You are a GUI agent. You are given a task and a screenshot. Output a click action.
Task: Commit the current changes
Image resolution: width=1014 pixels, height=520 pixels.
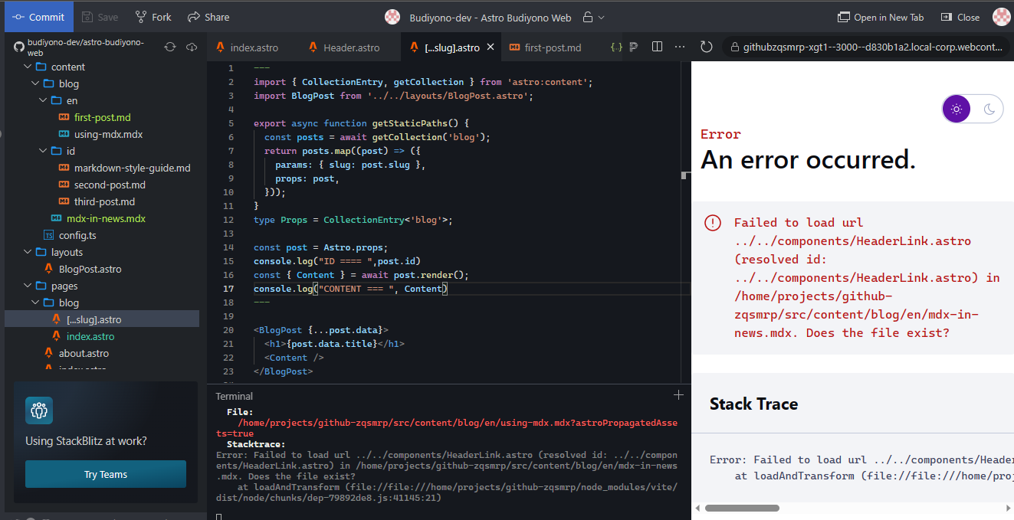[x=38, y=16]
